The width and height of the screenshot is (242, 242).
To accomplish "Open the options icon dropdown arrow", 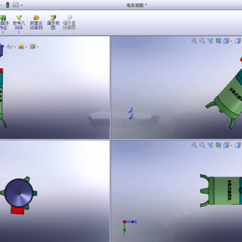I will (x=22, y=5).
